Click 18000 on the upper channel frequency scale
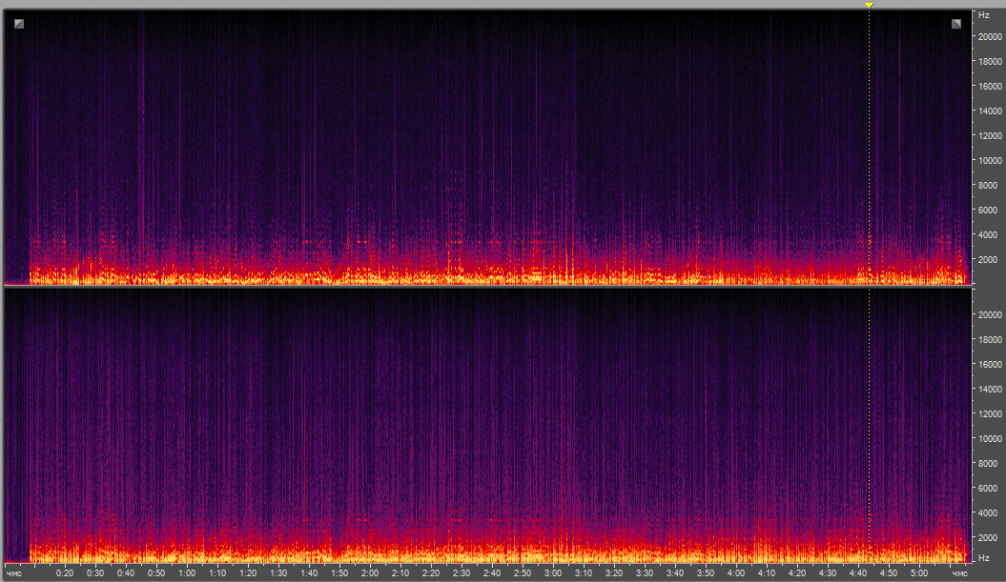Image resolution: width=1006 pixels, height=582 pixels. click(990, 62)
